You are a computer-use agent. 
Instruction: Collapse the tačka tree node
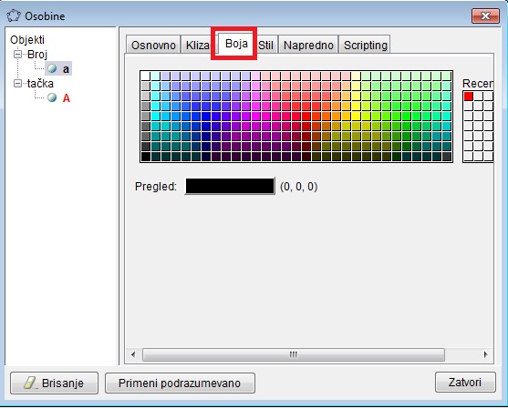coord(18,84)
